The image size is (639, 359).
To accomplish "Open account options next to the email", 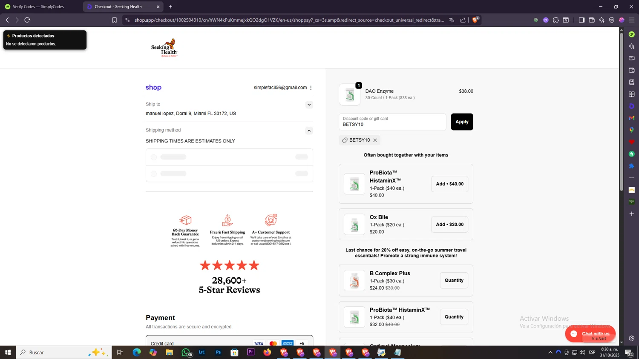I will [x=311, y=88].
